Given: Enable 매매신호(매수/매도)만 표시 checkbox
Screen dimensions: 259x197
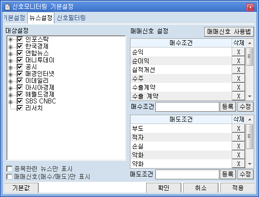Looking at the screenshot, I should pyautogui.click(x=9, y=176).
